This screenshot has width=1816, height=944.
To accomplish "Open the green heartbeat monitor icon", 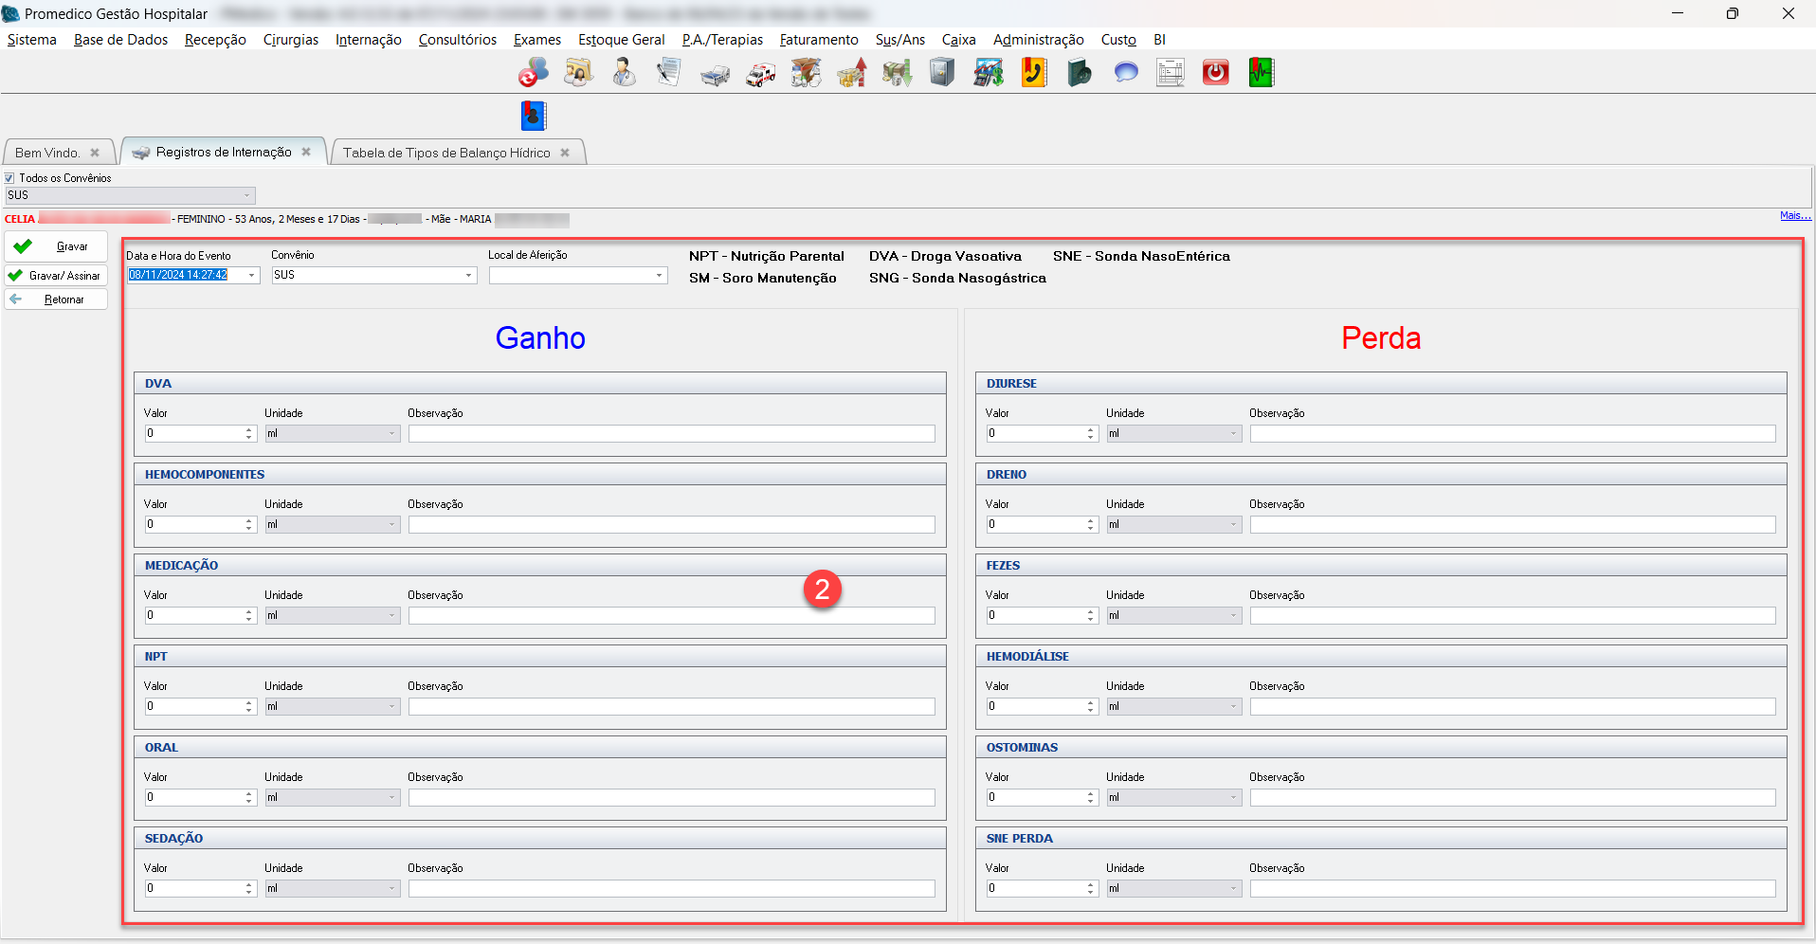I will pyautogui.click(x=1261, y=73).
